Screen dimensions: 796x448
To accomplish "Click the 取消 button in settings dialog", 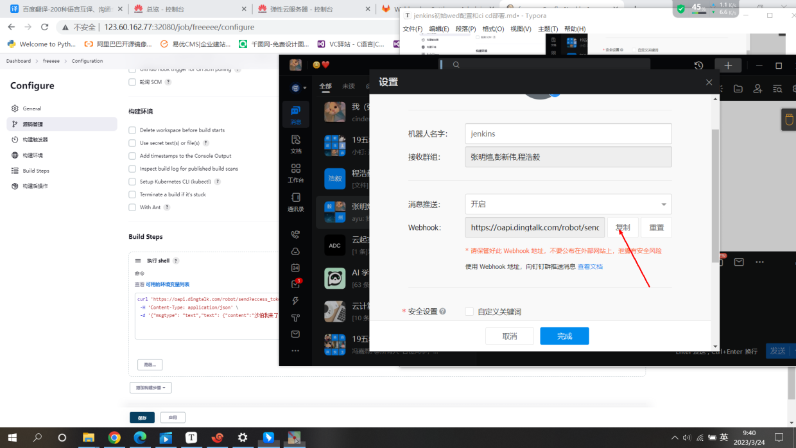I will [x=510, y=336].
